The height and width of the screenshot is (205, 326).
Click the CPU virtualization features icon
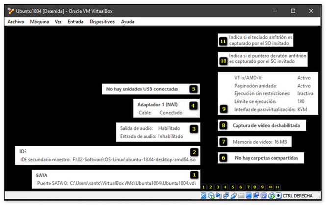click(263, 195)
